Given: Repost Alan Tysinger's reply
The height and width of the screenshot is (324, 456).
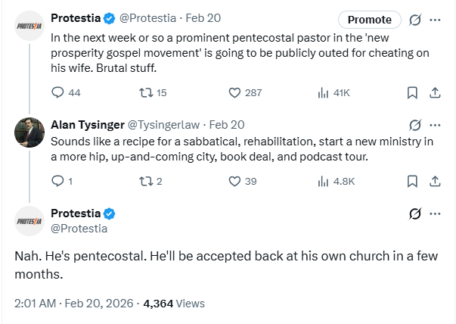Looking at the screenshot, I should coord(145,181).
